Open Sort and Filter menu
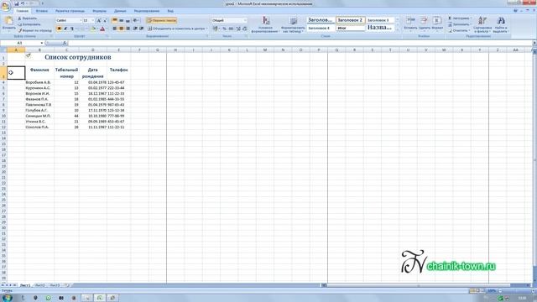 [482, 24]
